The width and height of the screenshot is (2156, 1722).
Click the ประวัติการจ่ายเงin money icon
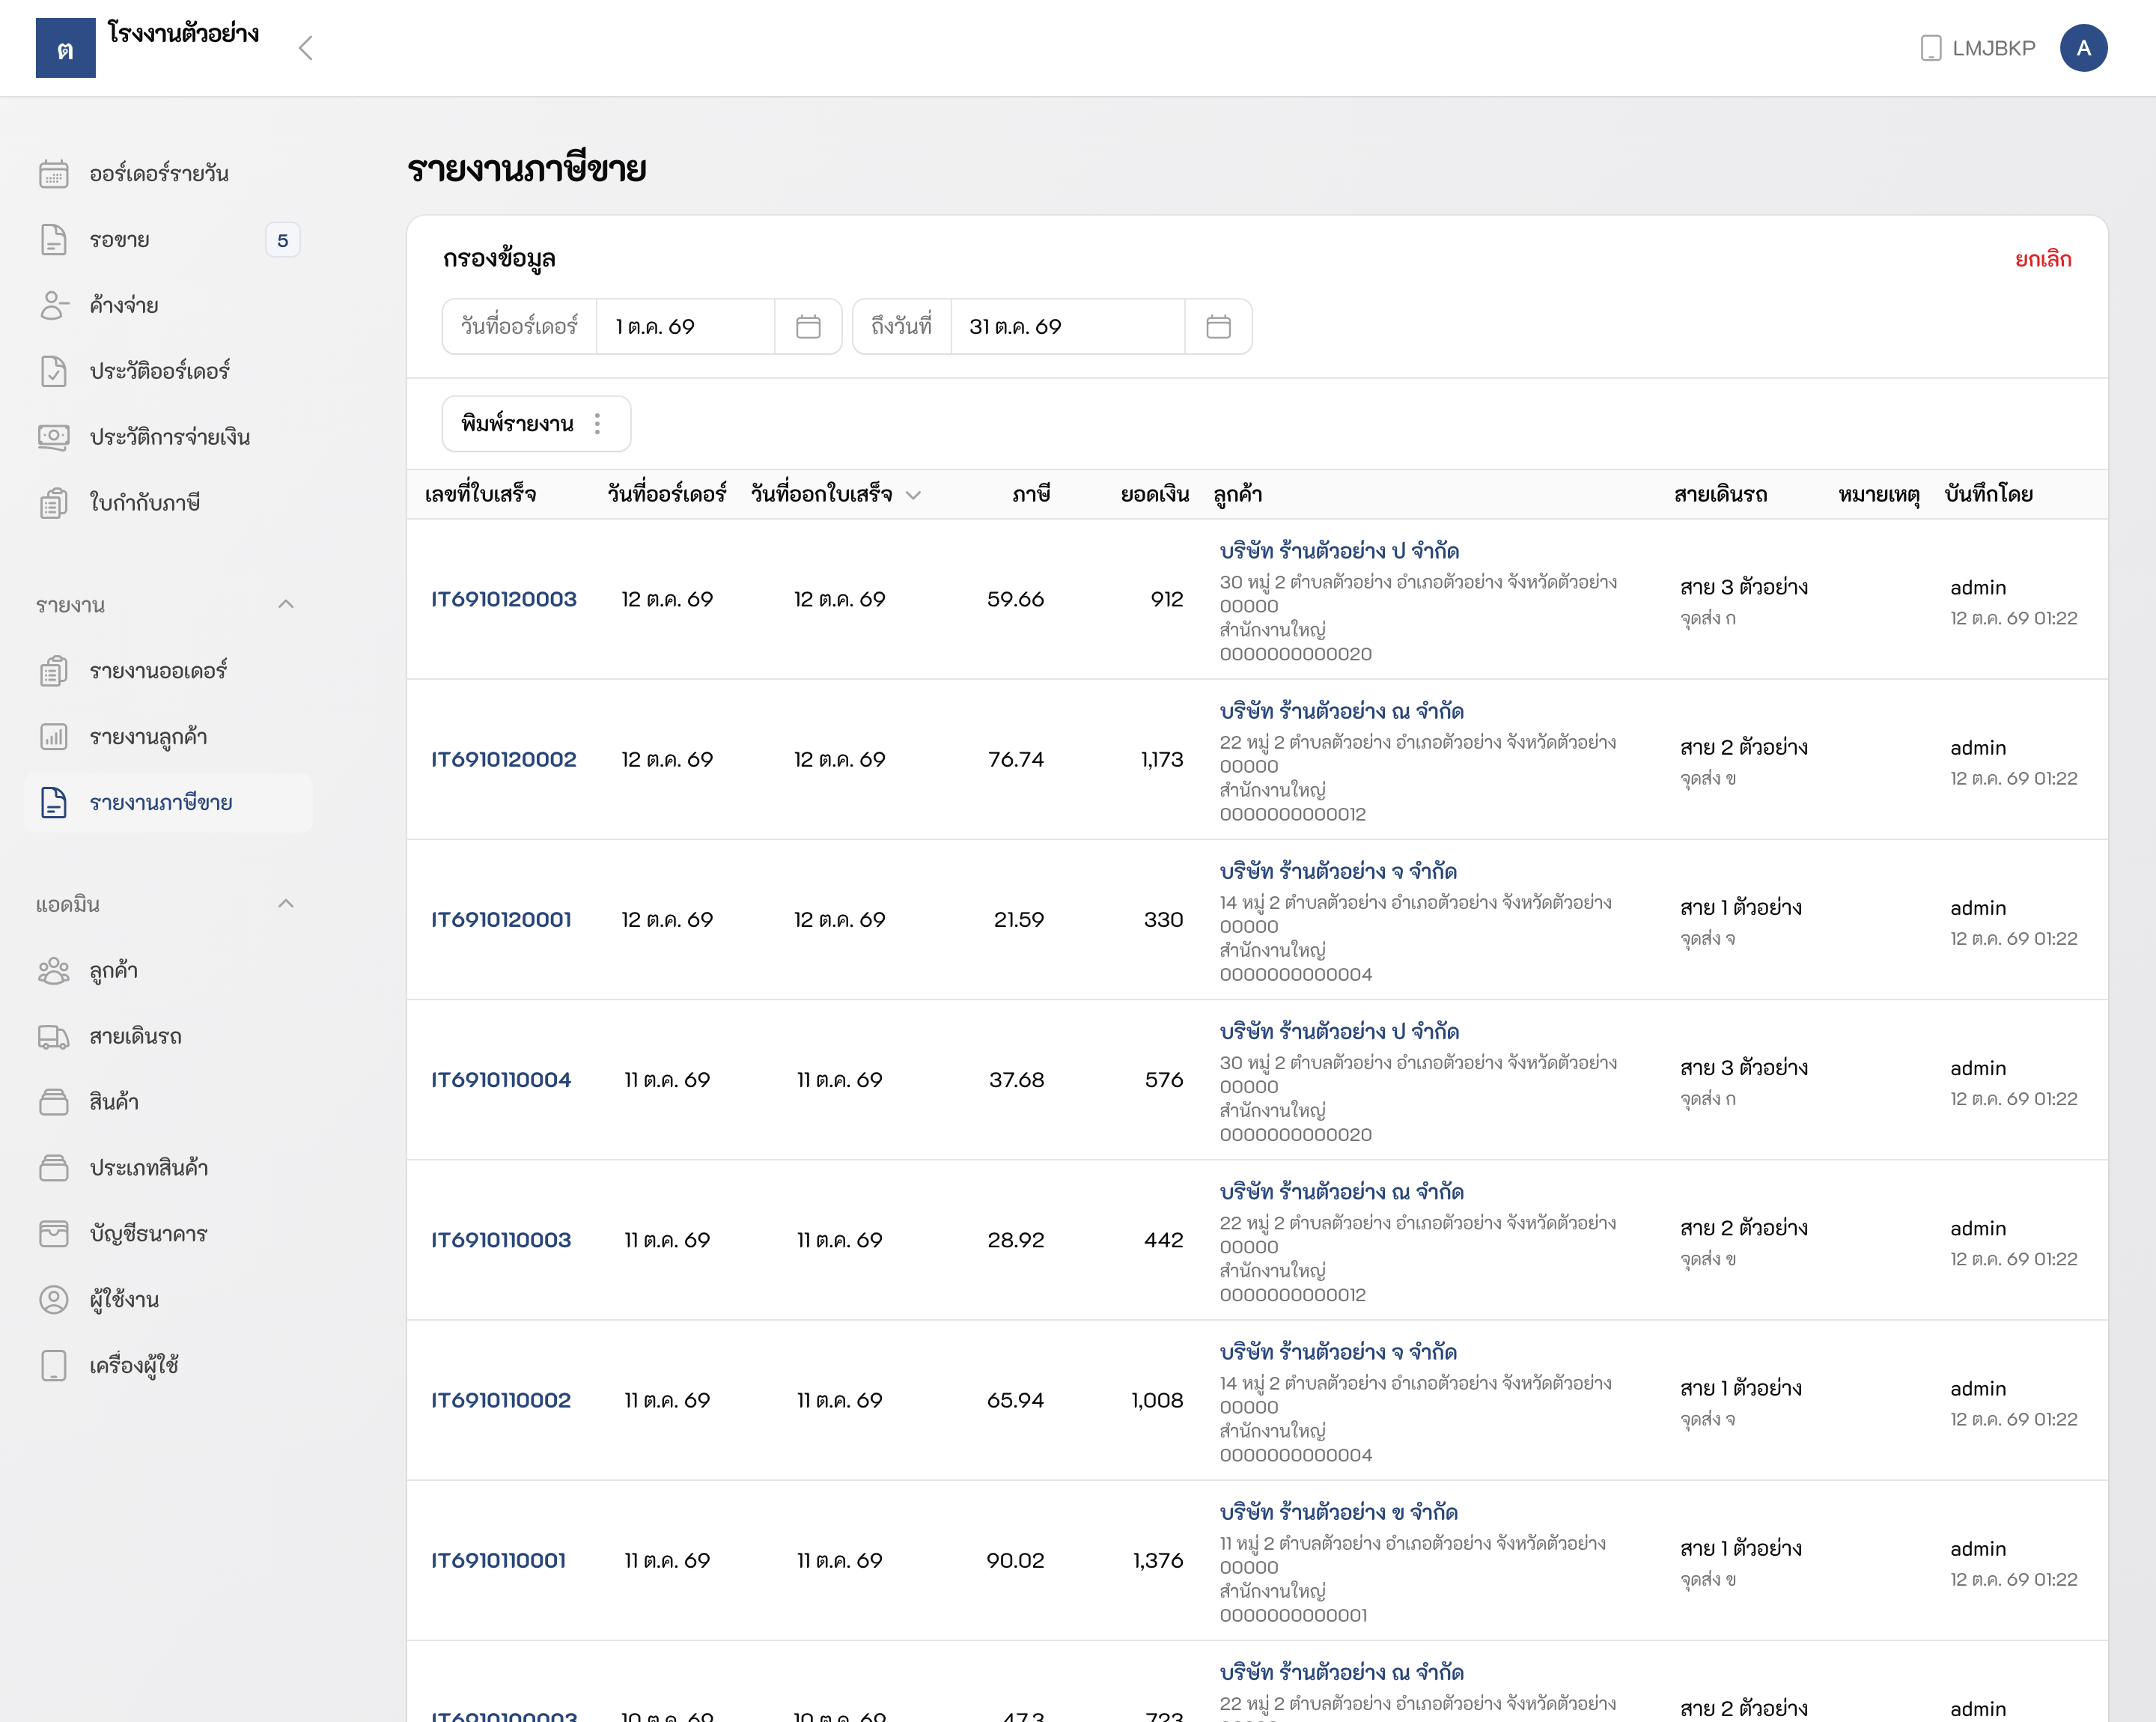pyautogui.click(x=54, y=437)
